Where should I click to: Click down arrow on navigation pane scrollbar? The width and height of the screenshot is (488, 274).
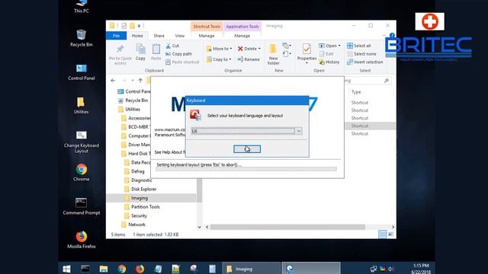(199, 227)
